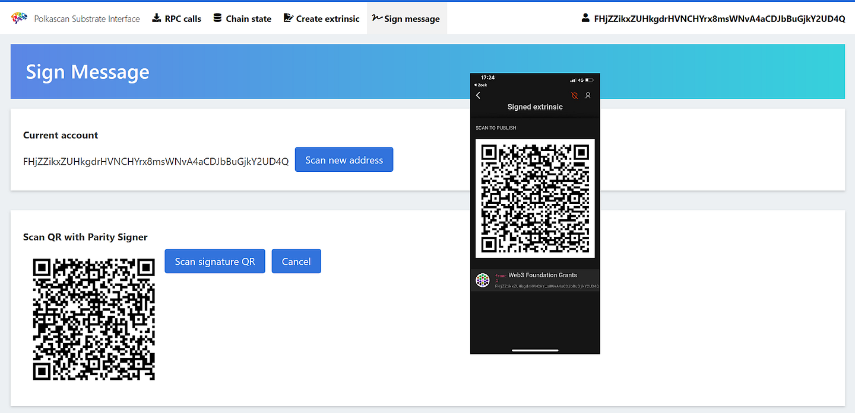This screenshot has height=413, width=855.
Task: Tap the red crossed shield icon on phone
Action: click(x=574, y=95)
